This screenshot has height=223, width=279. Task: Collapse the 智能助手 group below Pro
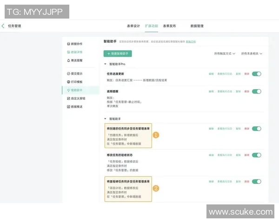[x=105, y=118]
